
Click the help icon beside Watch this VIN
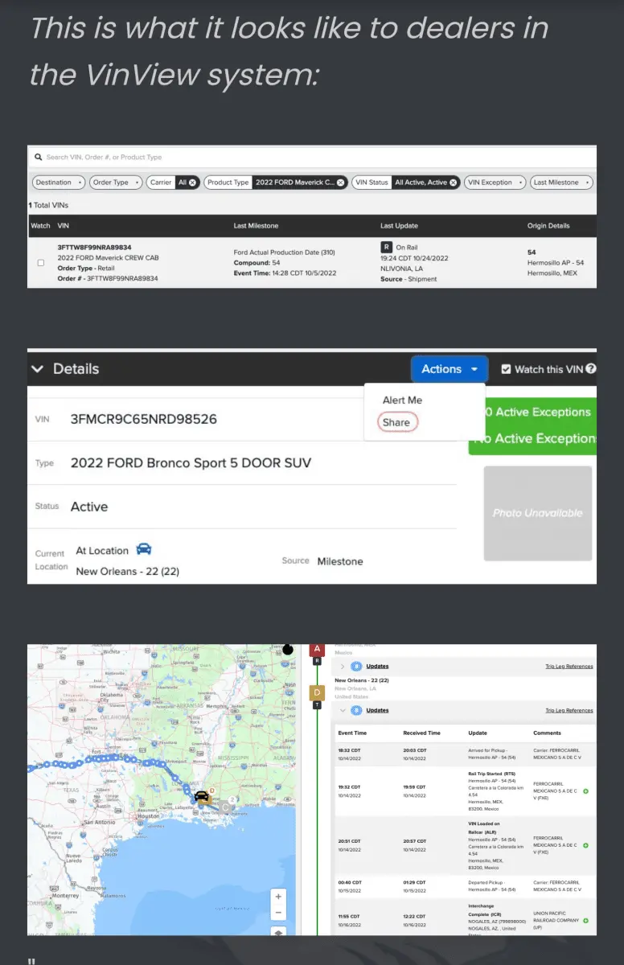(591, 369)
